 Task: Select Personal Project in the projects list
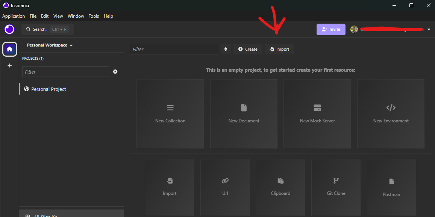(71, 89)
